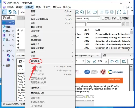Select unfiled group (2359) icon
Image resolution: width=135 pixels, height=108 pixels.
click(x=4, y=35)
